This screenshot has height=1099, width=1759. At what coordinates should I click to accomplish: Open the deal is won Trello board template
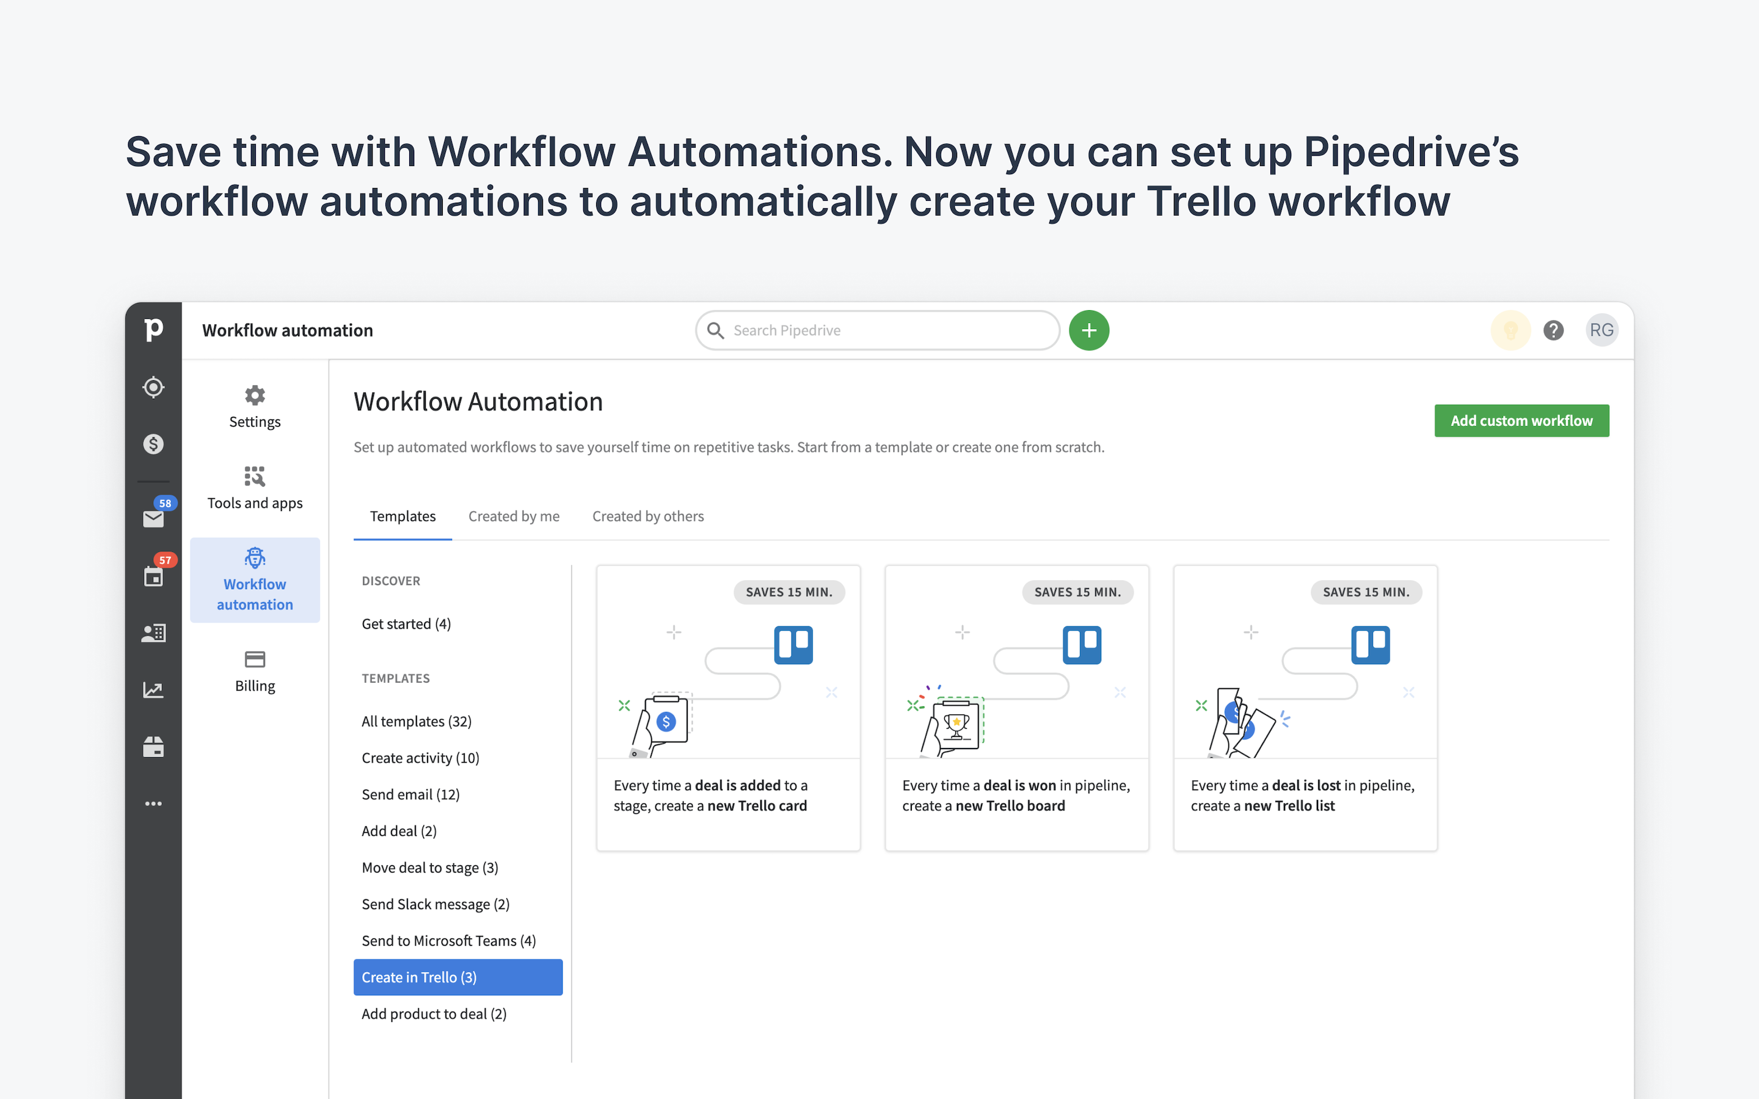(x=1016, y=708)
